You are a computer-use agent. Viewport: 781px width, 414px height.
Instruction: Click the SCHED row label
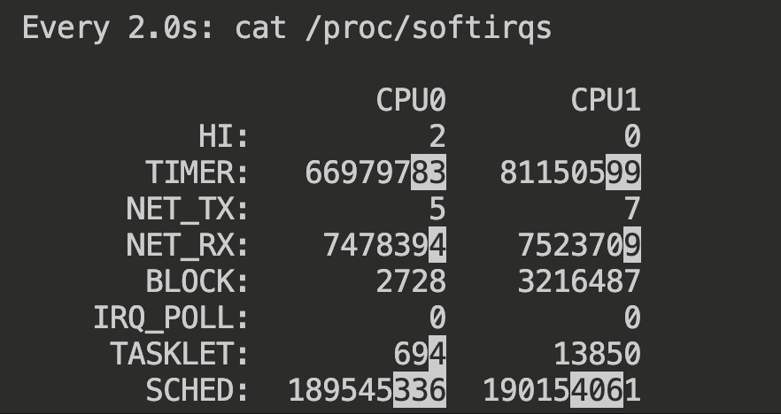(197, 390)
